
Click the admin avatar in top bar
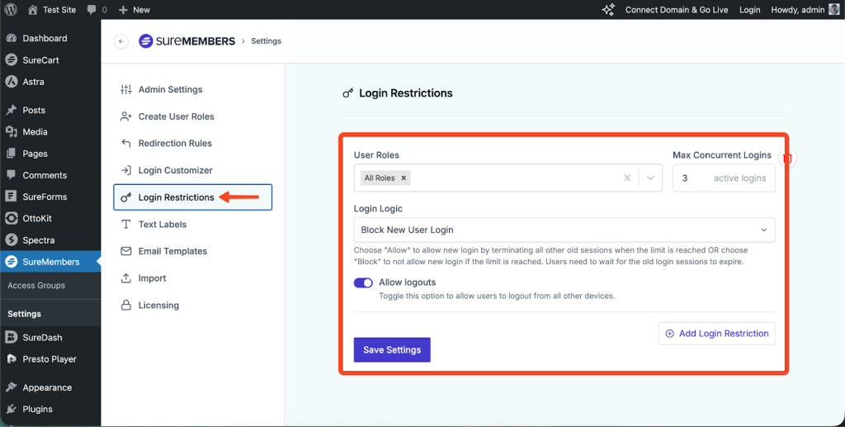[x=833, y=10]
